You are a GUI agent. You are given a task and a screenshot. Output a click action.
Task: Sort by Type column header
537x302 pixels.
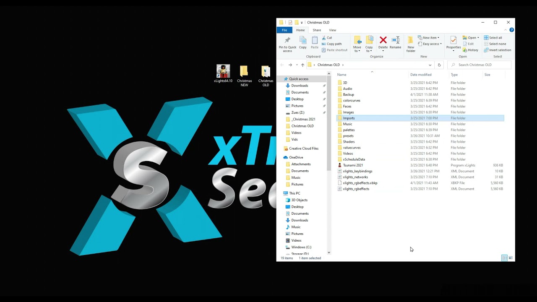[454, 75]
